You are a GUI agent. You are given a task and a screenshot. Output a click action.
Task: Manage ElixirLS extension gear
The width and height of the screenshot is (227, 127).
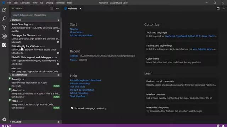(x=58, y=64)
